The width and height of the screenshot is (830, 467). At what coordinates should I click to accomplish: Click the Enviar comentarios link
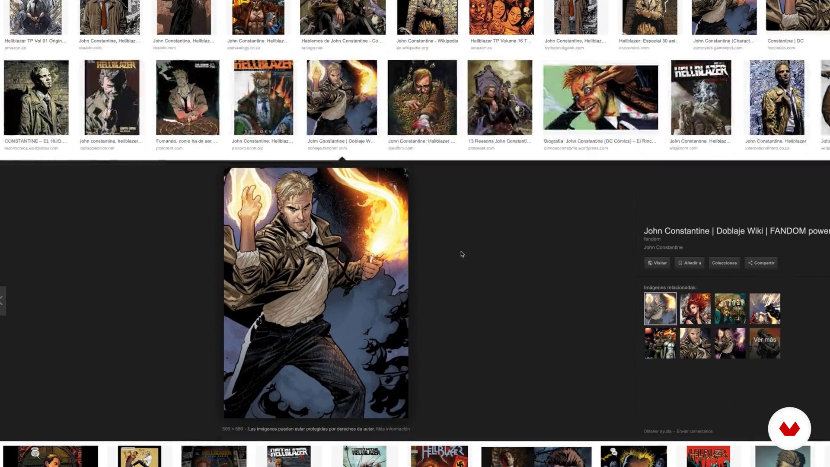pyautogui.click(x=695, y=431)
